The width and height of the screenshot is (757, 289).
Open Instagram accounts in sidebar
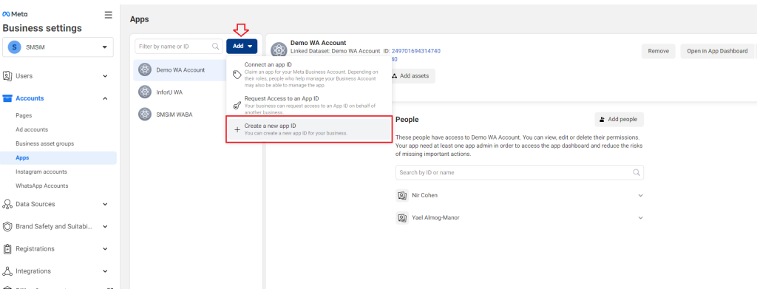tap(41, 171)
